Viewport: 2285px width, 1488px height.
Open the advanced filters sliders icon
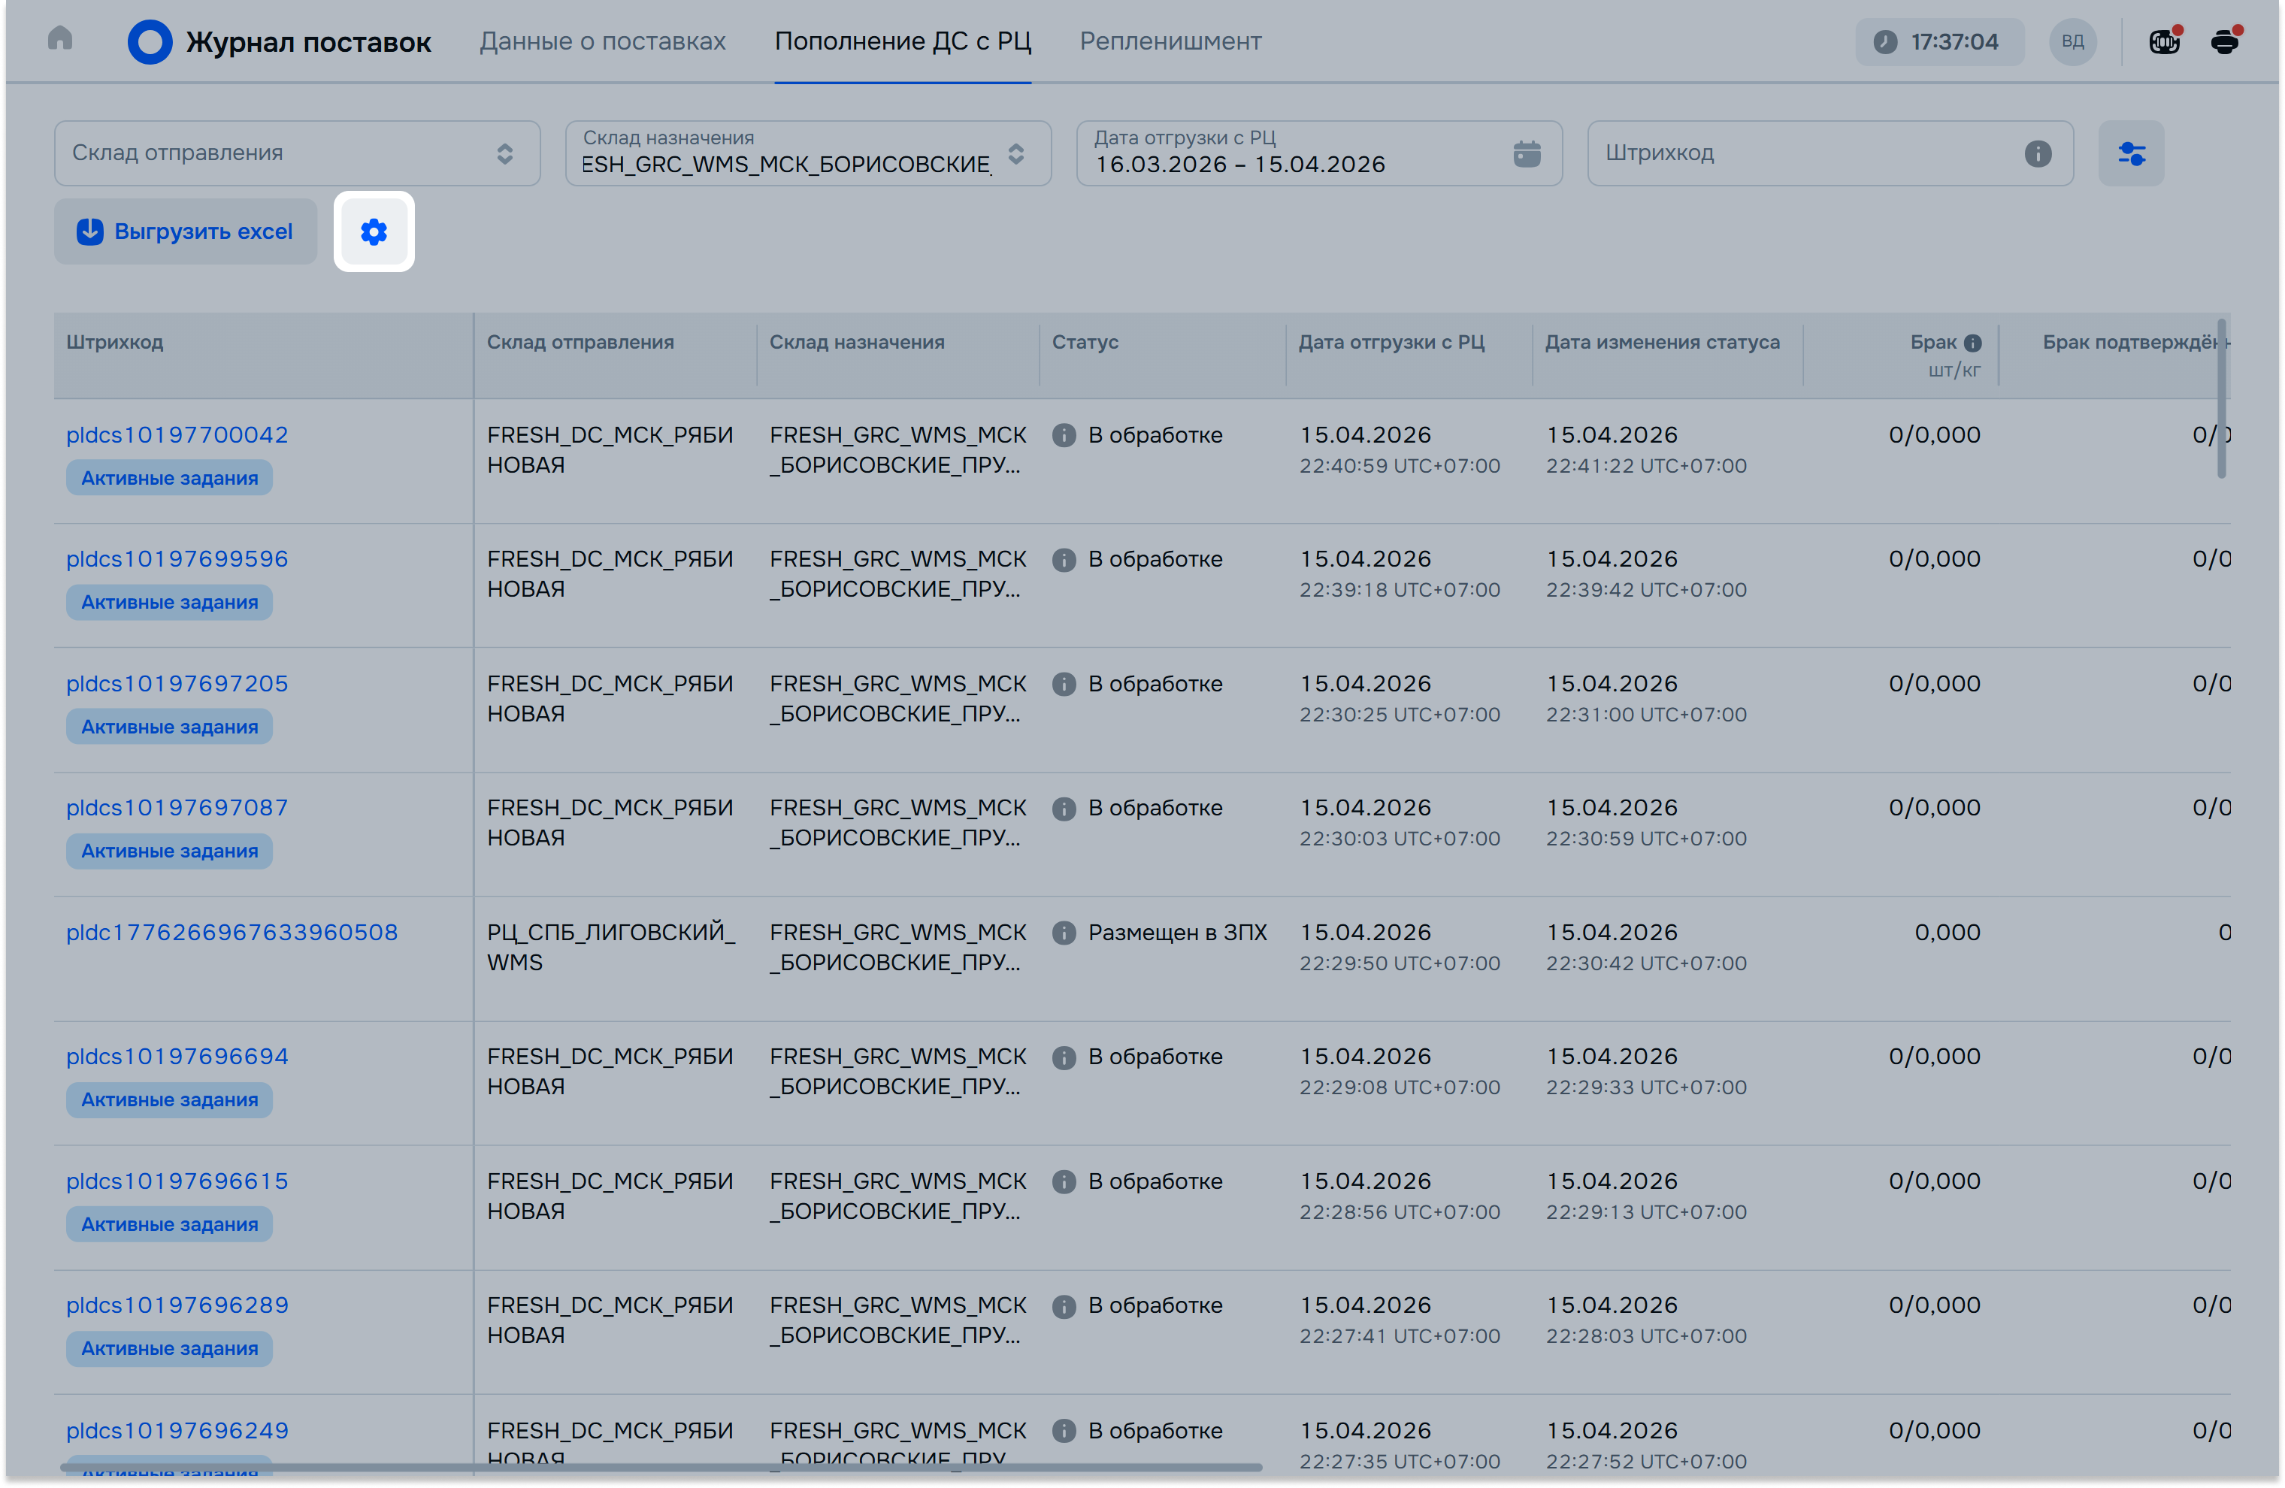coord(2132,153)
